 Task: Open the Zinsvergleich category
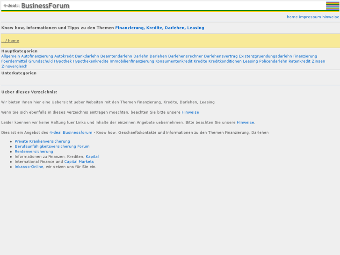(14, 66)
